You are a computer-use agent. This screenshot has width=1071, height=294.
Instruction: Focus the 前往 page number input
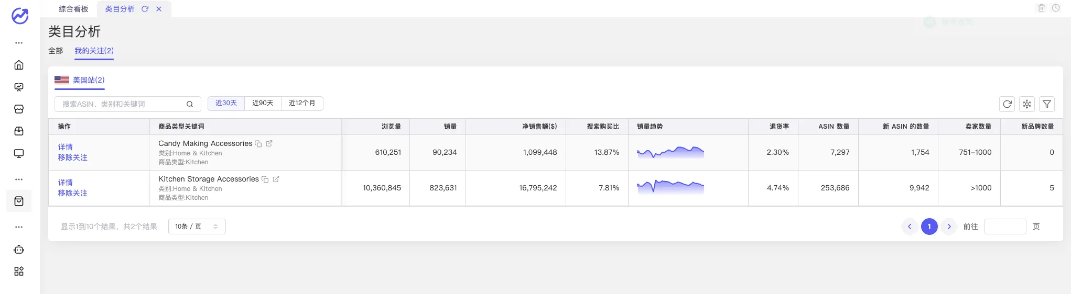click(x=1005, y=227)
